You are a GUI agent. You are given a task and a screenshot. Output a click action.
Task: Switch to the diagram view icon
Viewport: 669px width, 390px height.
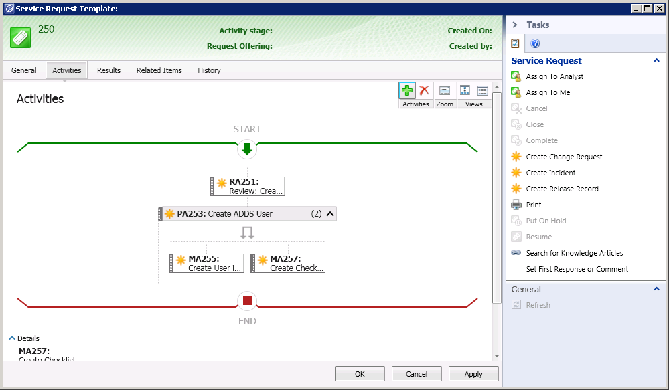point(465,91)
